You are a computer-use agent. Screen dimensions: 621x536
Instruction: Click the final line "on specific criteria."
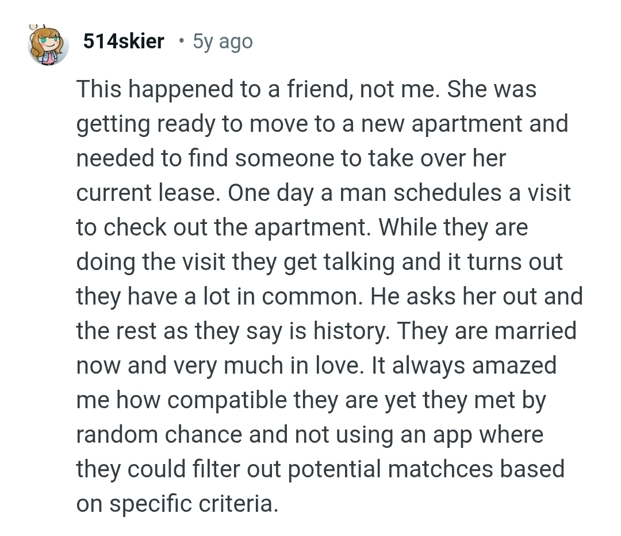pos(177,504)
